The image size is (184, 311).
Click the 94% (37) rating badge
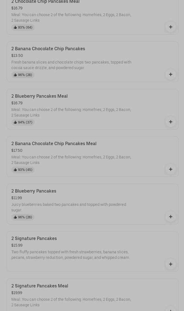click(23, 122)
